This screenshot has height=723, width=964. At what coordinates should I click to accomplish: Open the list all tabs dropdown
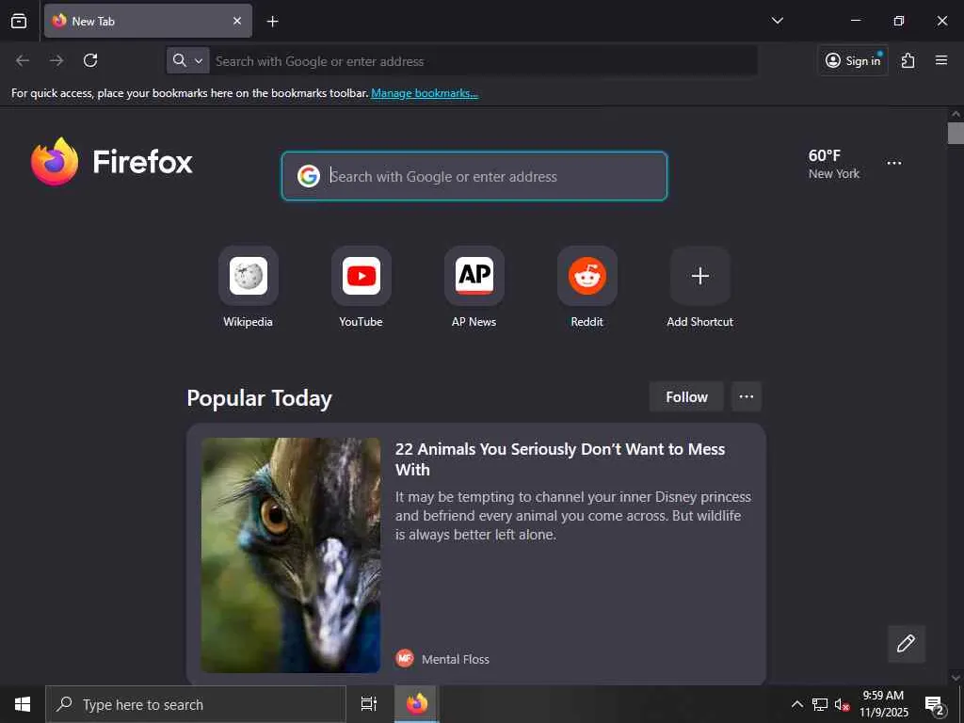click(777, 21)
